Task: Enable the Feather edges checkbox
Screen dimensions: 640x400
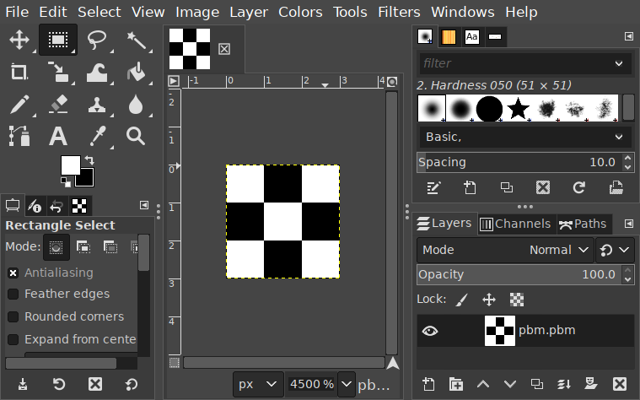Action: [13, 294]
